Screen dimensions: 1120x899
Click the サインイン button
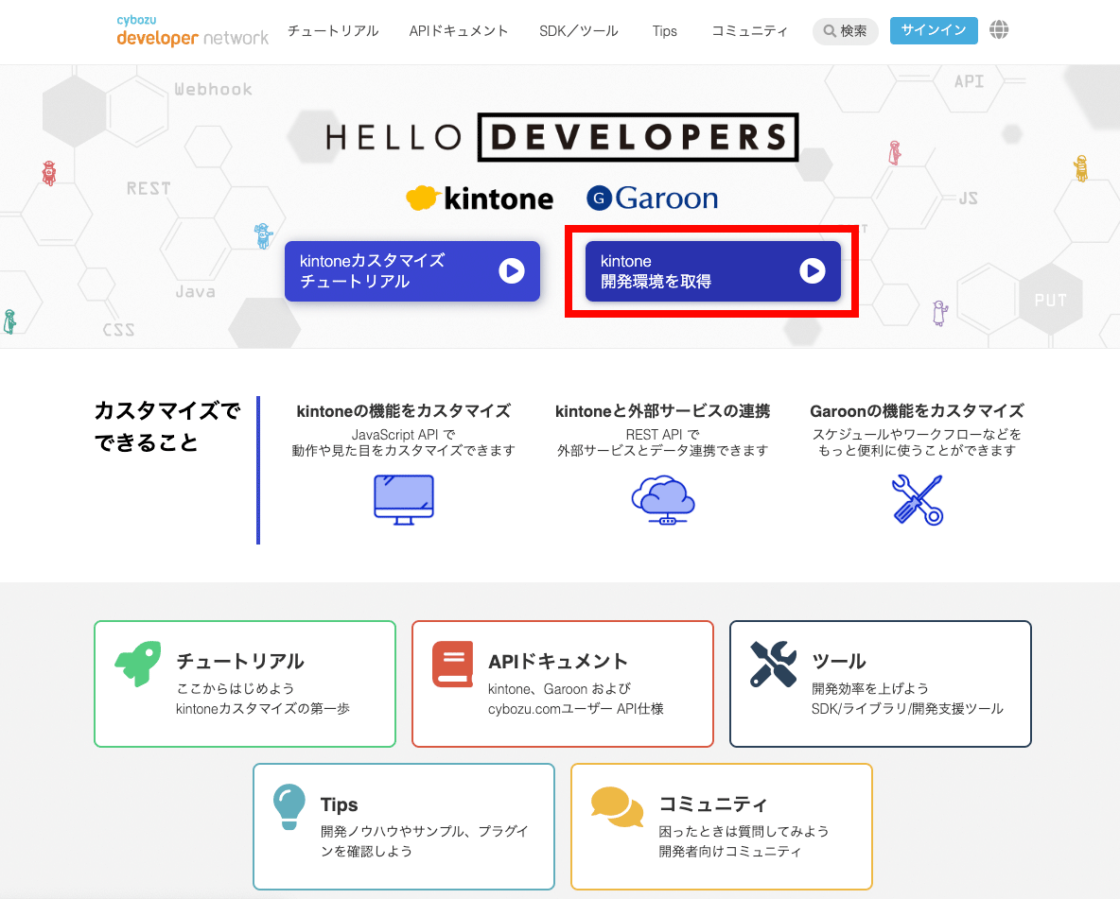(x=934, y=30)
